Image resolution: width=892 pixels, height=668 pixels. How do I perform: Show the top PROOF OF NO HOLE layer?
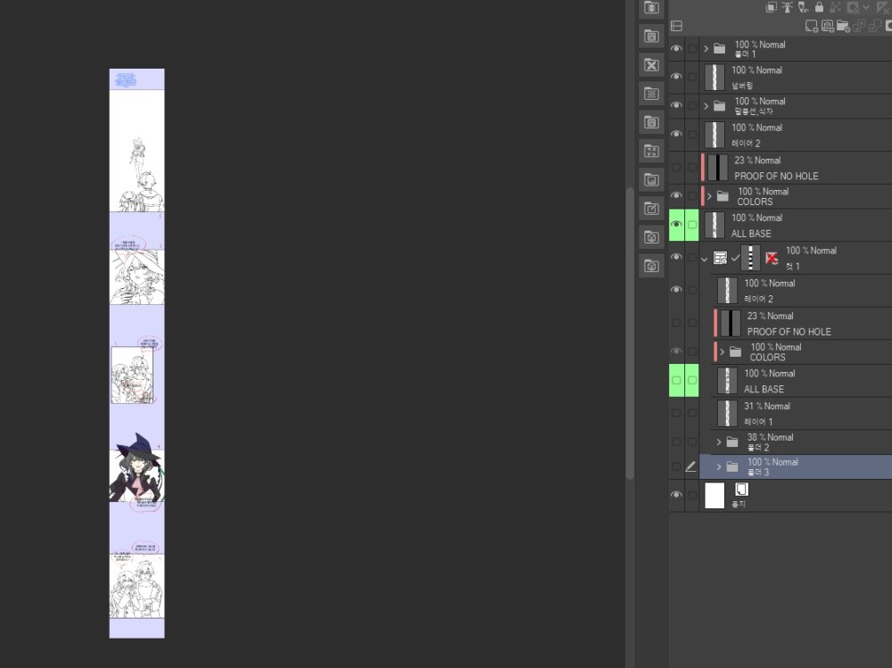click(x=676, y=168)
